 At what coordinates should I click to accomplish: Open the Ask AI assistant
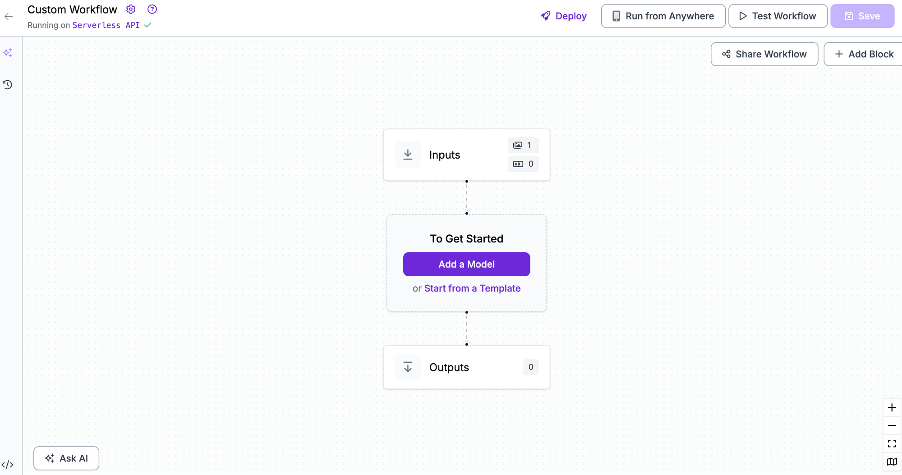(66, 458)
